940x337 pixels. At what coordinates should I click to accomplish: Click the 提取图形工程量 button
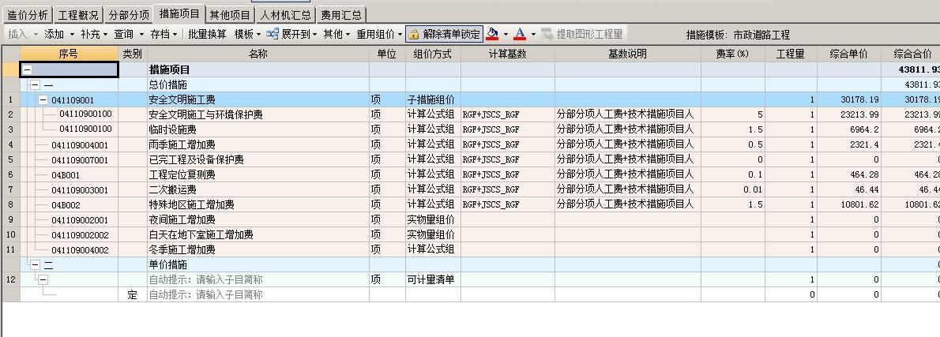583,34
